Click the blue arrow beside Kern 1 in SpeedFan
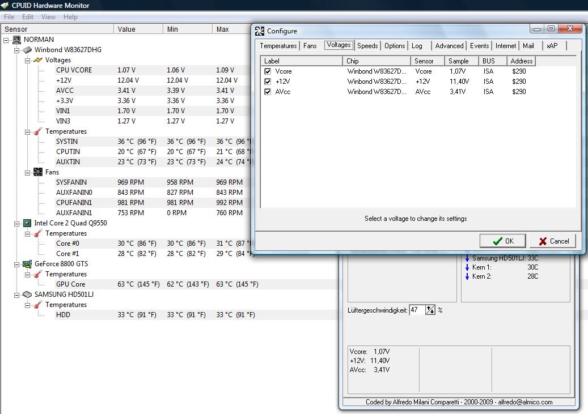 click(x=467, y=267)
